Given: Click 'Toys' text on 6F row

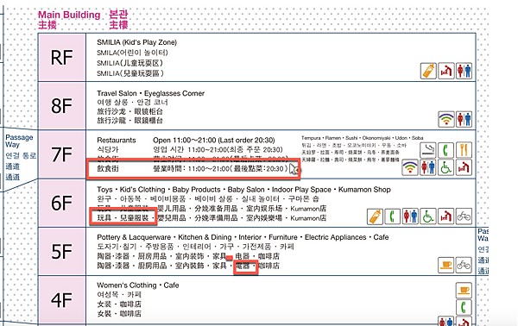Looking at the screenshot, I should 104,190.
